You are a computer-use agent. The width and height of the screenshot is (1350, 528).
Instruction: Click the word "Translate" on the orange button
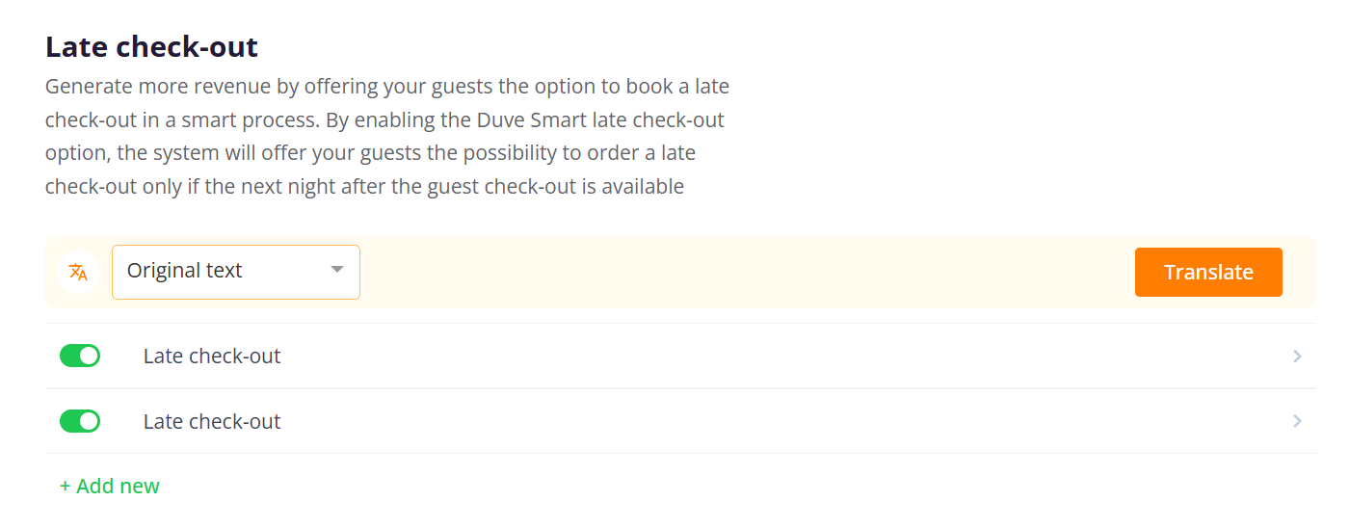coord(1208,273)
